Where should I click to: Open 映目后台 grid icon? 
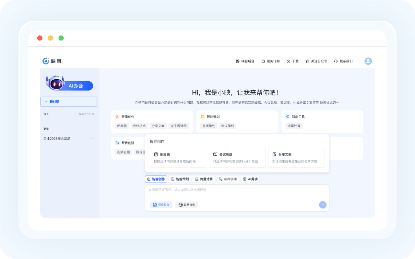[x=238, y=61]
